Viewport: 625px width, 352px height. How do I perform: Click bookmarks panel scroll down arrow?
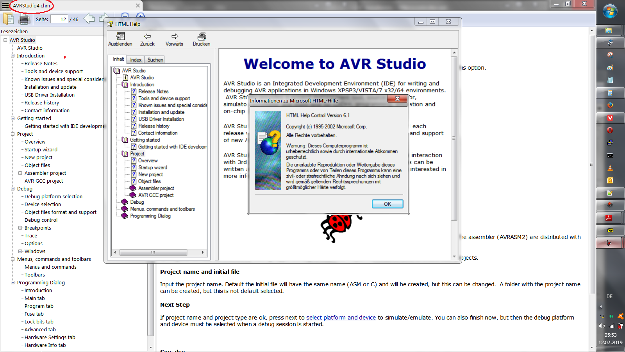(151, 347)
